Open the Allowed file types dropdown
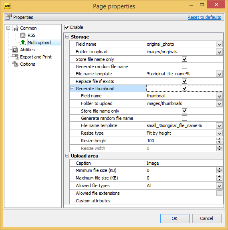Viewport: 228px width, 230px height. (x=219, y=186)
